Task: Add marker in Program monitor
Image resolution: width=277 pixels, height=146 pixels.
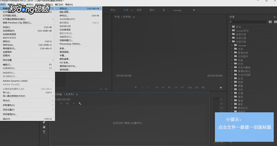Action: click(x=136, y=87)
